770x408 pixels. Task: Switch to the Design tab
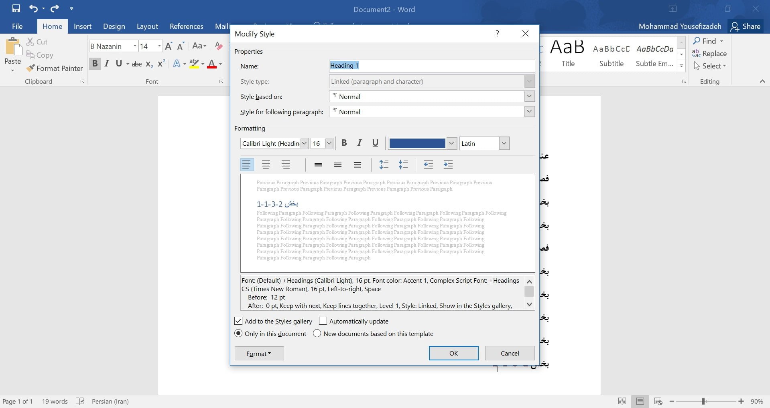point(114,26)
